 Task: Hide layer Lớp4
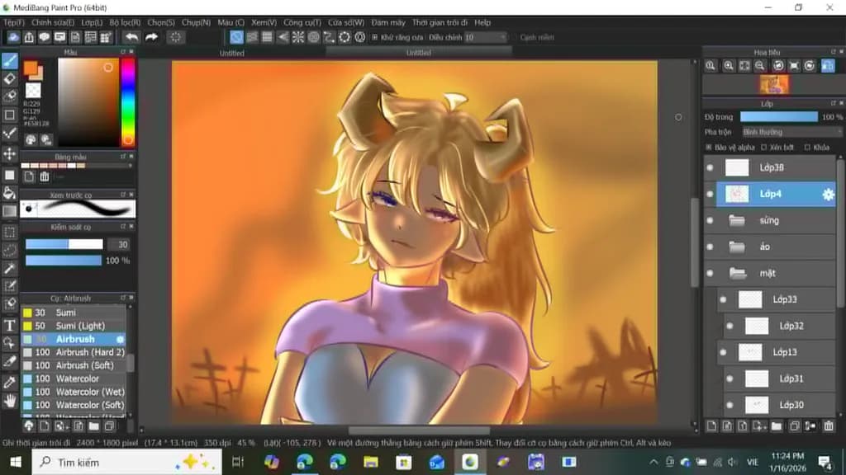[710, 194]
